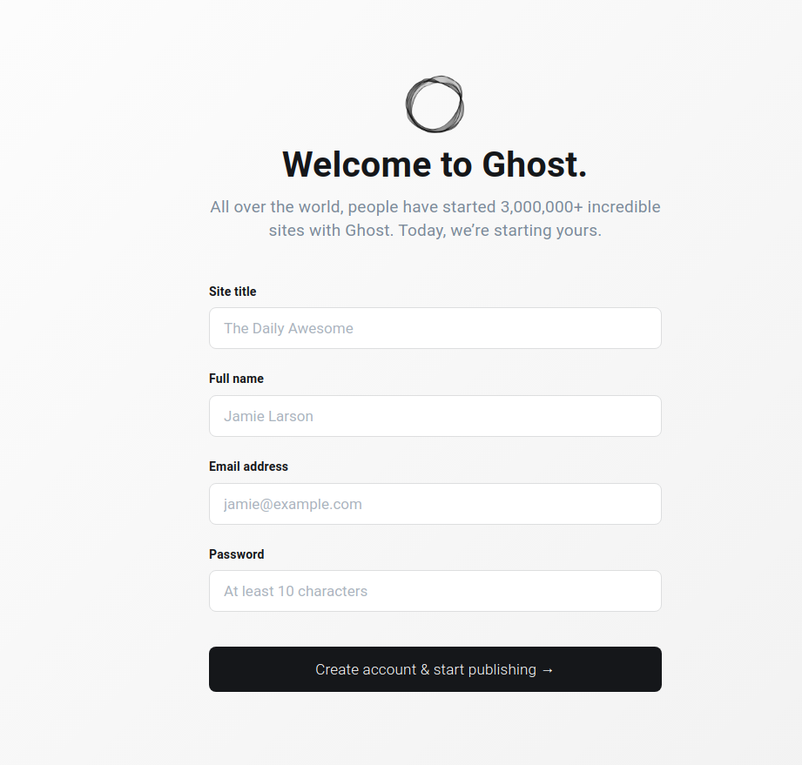The width and height of the screenshot is (802, 765).
Task: Select the Email address input field
Action: (435, 504)
